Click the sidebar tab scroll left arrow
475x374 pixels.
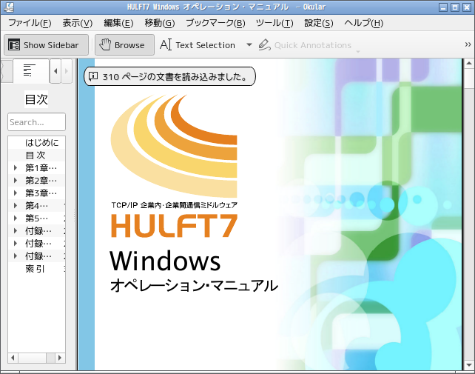55,71
